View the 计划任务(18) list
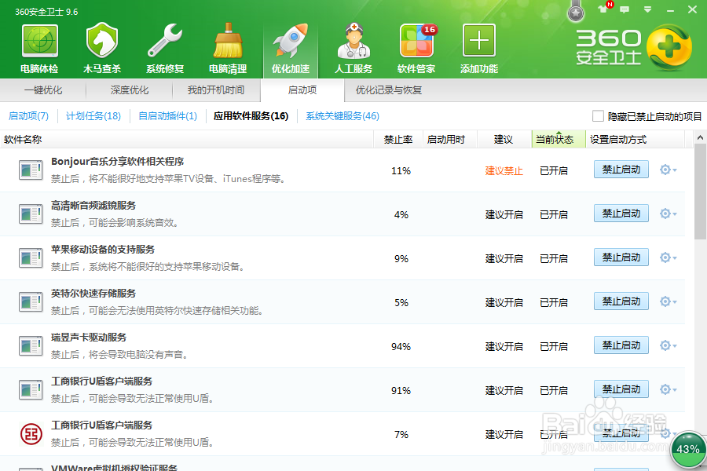This screenshot has height=471, width=707. coord(96,115)
